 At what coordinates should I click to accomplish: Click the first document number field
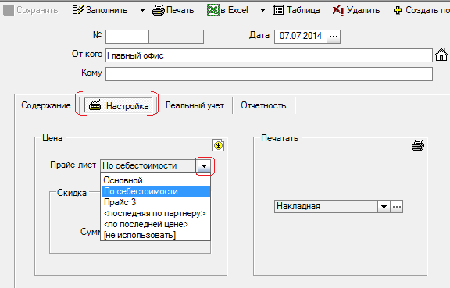point(127,37)
